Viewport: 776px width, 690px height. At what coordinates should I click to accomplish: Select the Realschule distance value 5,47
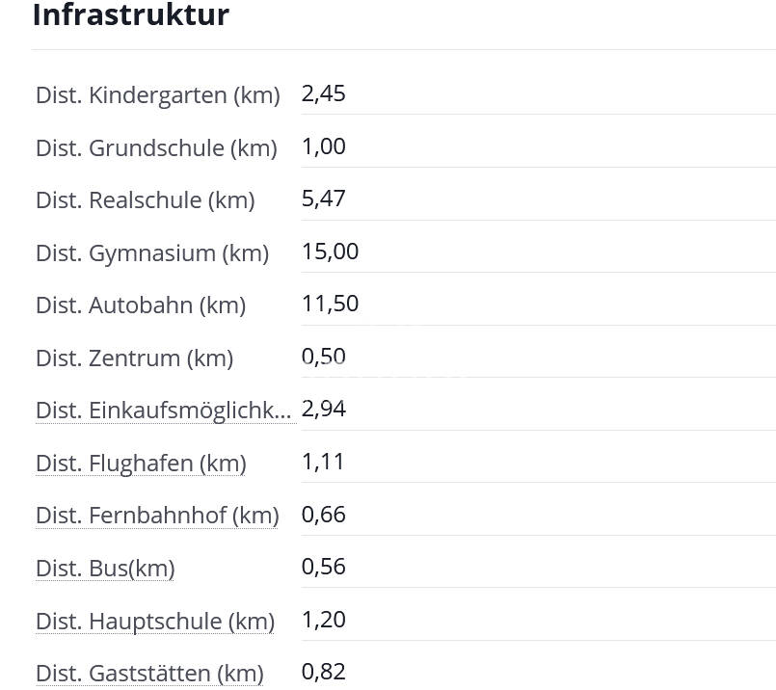(x=323, y=199)
